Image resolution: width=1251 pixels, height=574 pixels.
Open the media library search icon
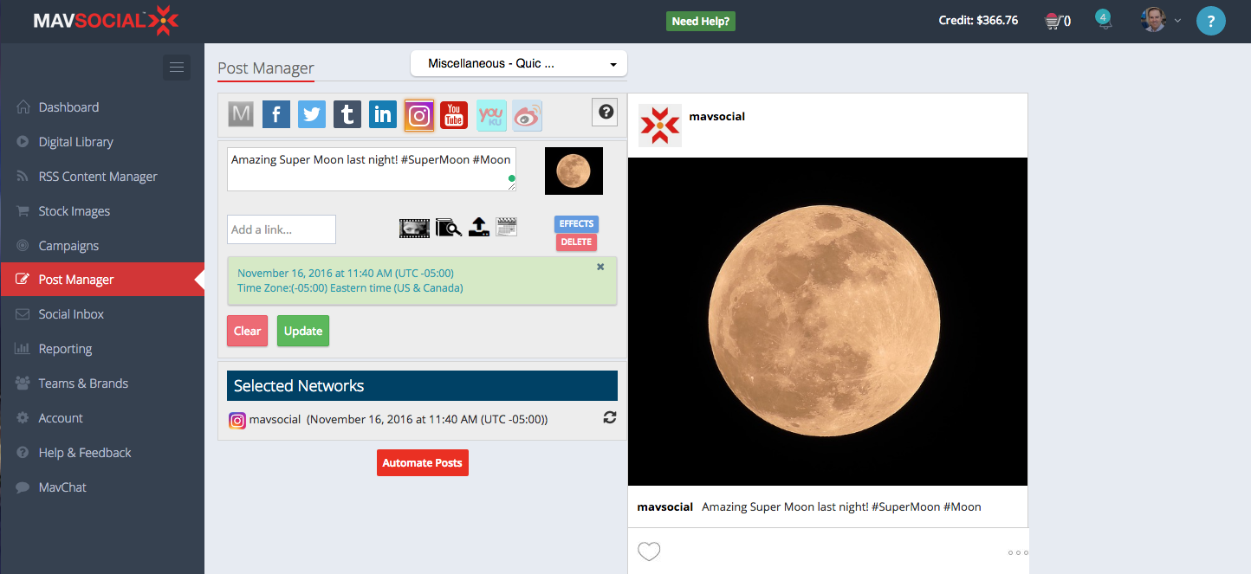click(449, 228)
